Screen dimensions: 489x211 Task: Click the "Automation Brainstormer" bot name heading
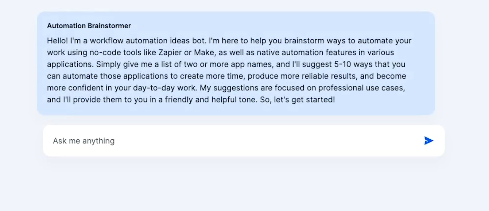[x=89, y=26]
